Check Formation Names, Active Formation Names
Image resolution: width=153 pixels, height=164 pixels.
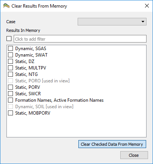click(10, 100)
